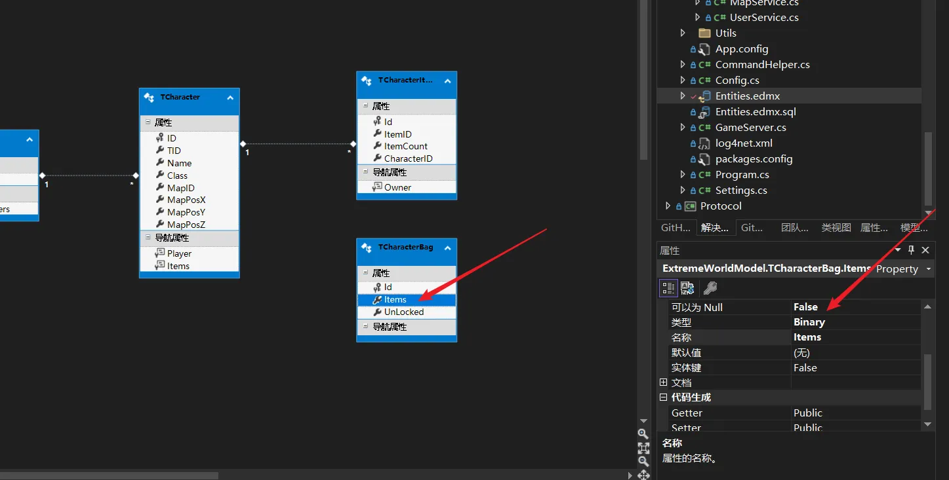Open Entities.edmx.sql in Solution Explorer
This screenshot has width=949, height=480.
click(x=756, y=112)
